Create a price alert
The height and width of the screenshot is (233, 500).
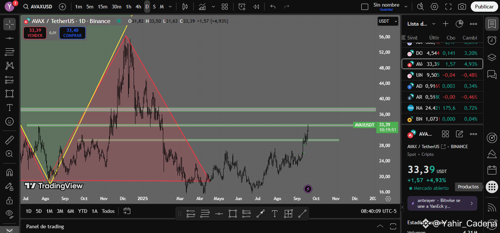242,7
